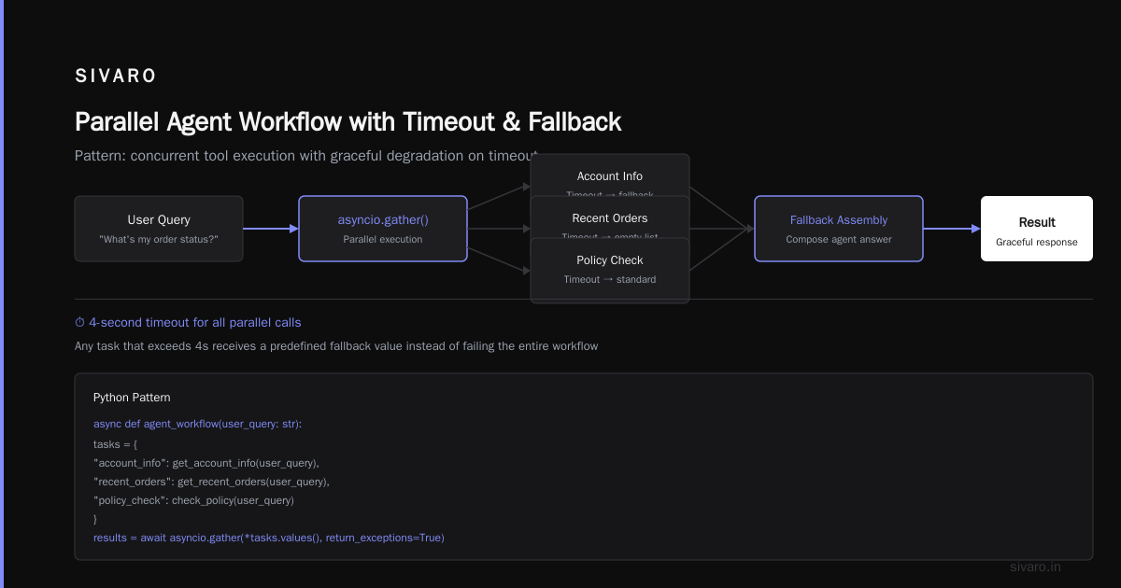Image resolution: width=1121 pixels, height=588 pixels.
Task: Click the get_recent_orders code line
Action: [x=211, y=482]
